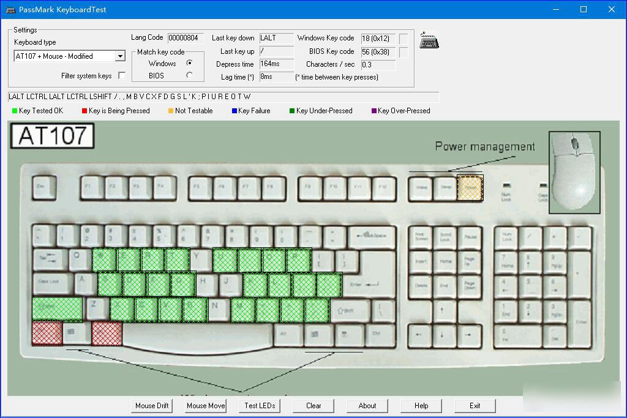The height and width of the screenshot is (418, 627).
Task: Click the yellow Power key under Power management
Action: [470, 188]
